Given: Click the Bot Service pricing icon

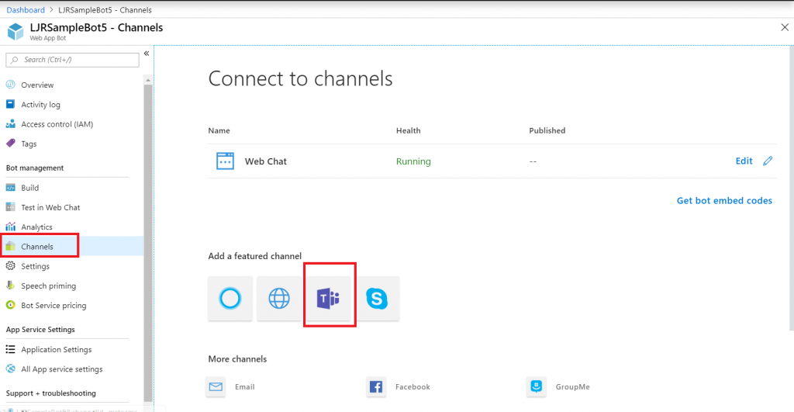Looking at the screenshot, I should click(11, 305).
